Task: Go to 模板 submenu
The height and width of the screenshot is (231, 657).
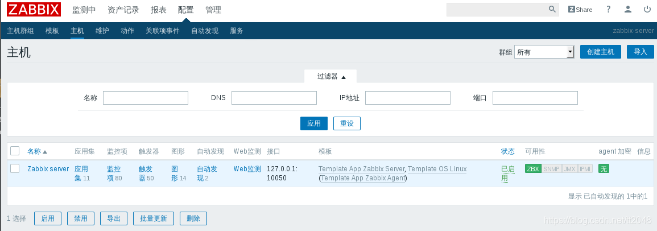Action: 52,31
